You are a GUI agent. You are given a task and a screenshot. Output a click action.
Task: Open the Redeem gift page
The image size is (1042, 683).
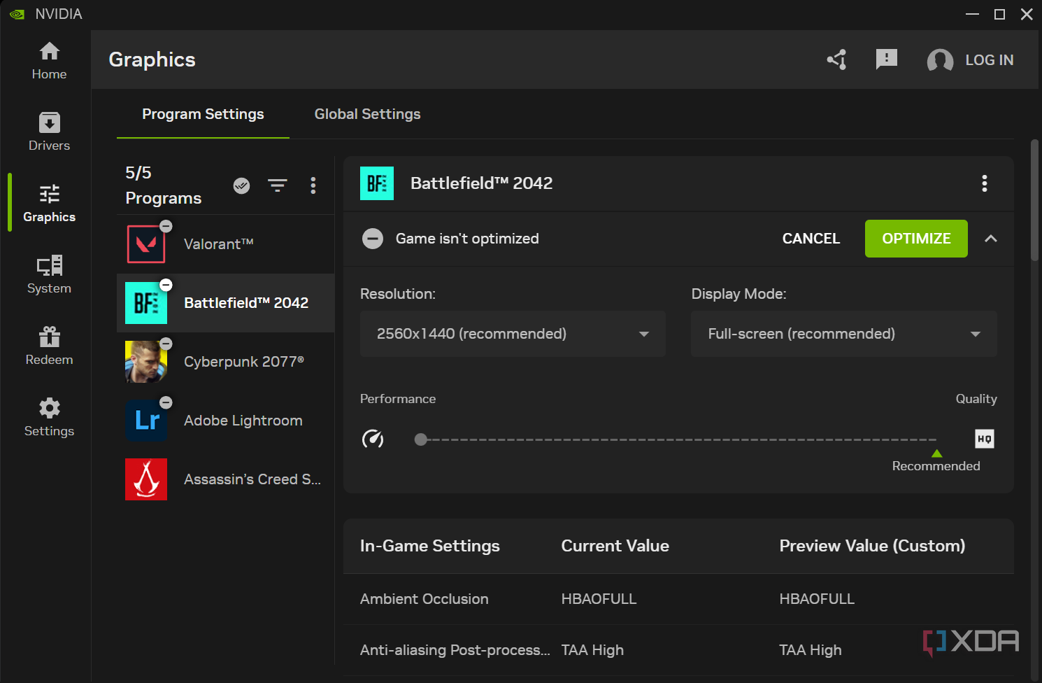click(x=49, y=346)
